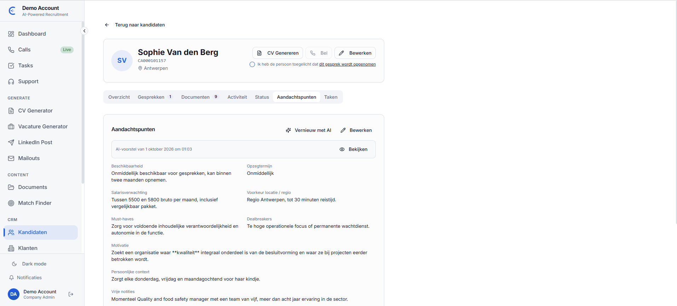Click the Documents folder icon
This screenshot has width=677, height=306.
click(11, 187)
